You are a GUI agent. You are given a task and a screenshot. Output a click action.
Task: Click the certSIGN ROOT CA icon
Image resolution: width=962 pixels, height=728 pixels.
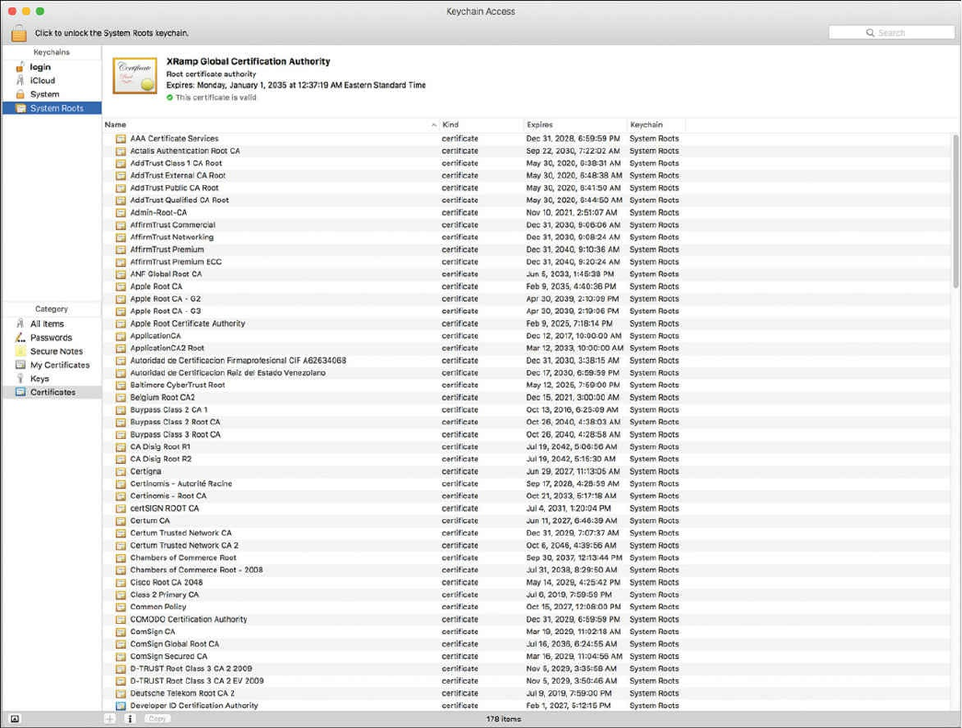[x=121, y=508]
